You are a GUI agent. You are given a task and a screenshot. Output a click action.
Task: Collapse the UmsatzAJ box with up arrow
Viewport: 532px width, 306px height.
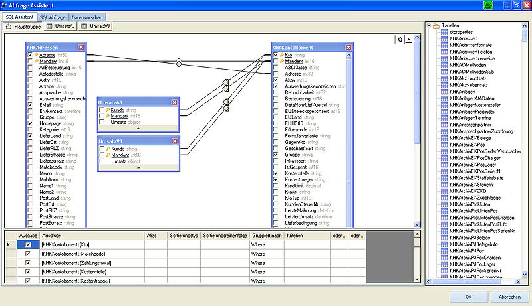point(138,129)
